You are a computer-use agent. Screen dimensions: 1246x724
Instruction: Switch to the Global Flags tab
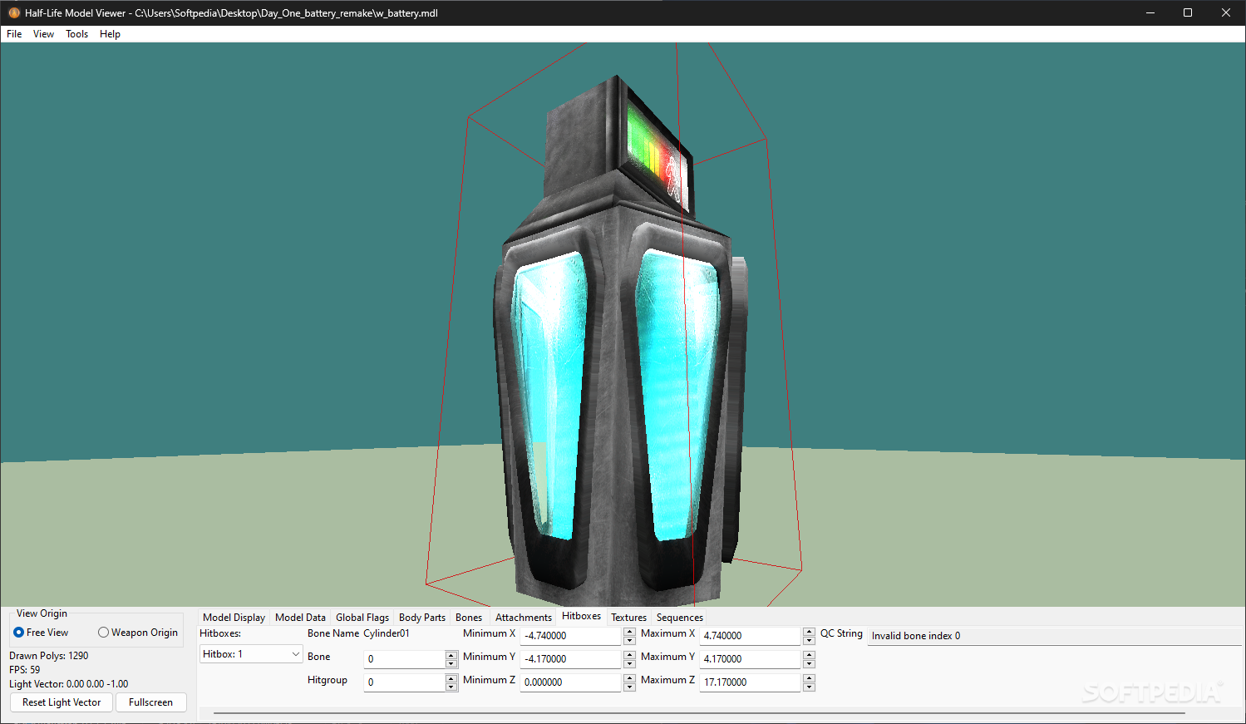362,618
